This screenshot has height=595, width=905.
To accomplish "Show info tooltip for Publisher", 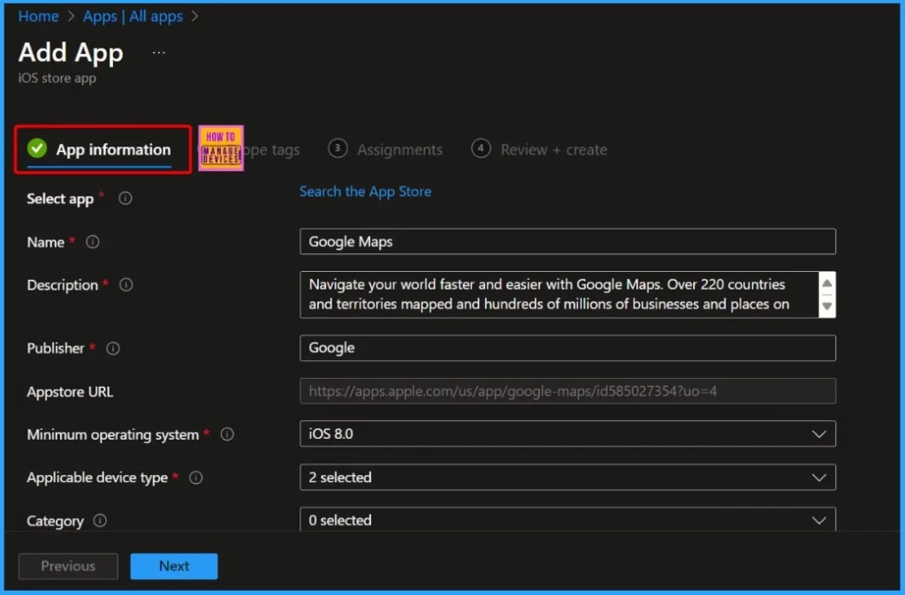I will (x=113, y=348).
